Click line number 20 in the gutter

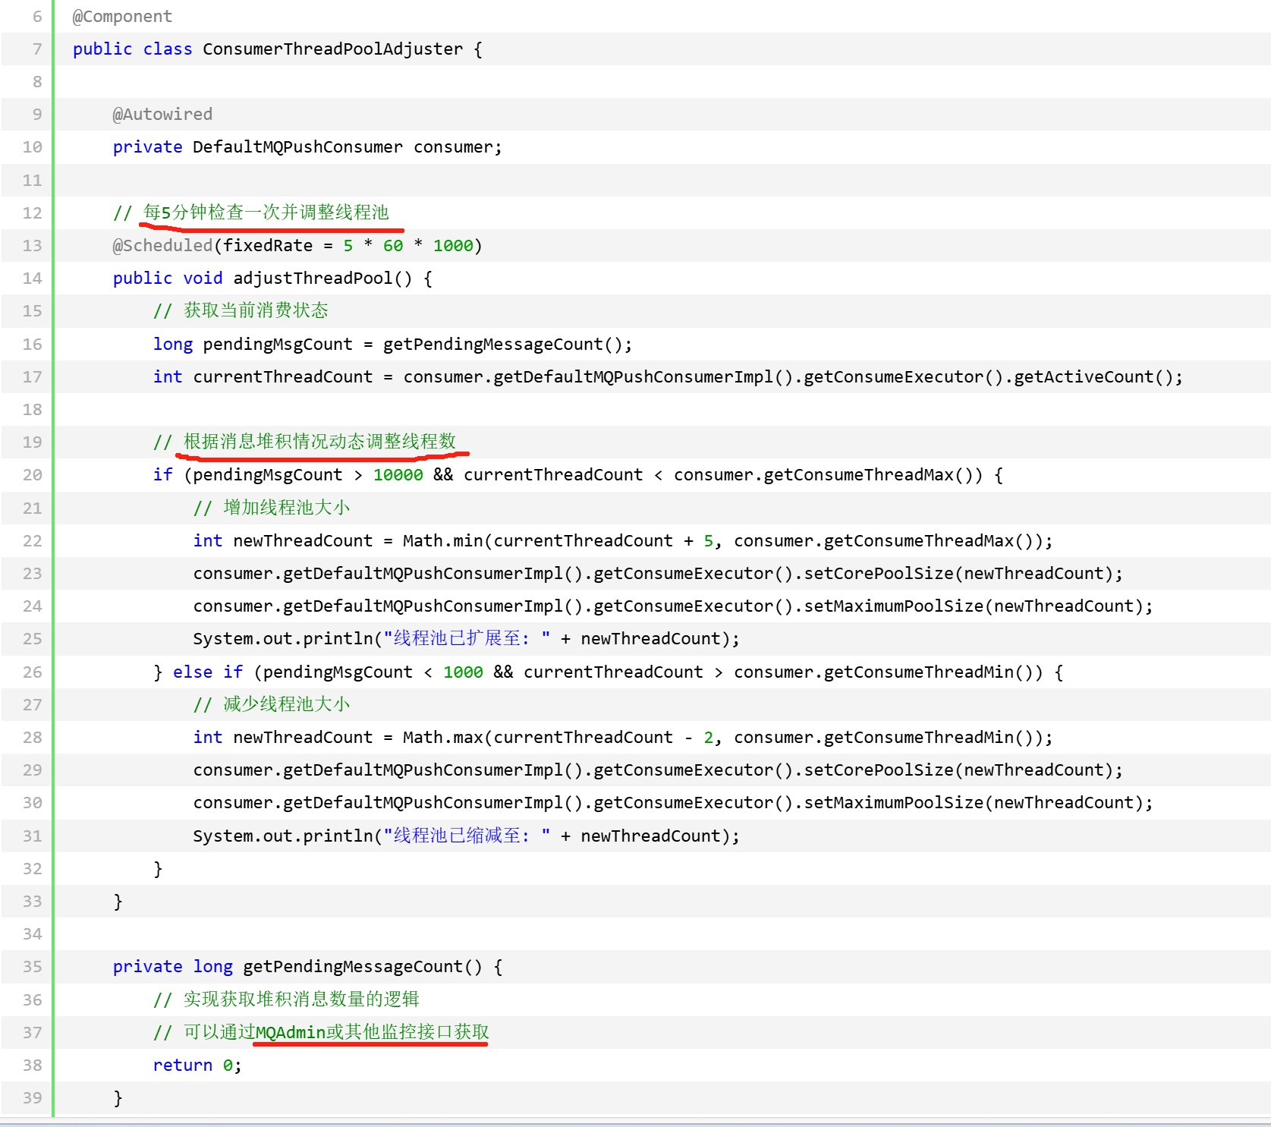tap(33, 475)
